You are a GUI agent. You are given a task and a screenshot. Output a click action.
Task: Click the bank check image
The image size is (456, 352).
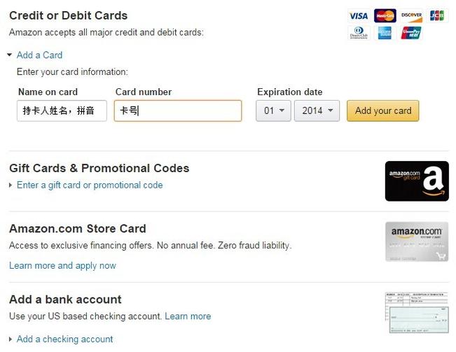pyautogui.click(x=417, y=313)
